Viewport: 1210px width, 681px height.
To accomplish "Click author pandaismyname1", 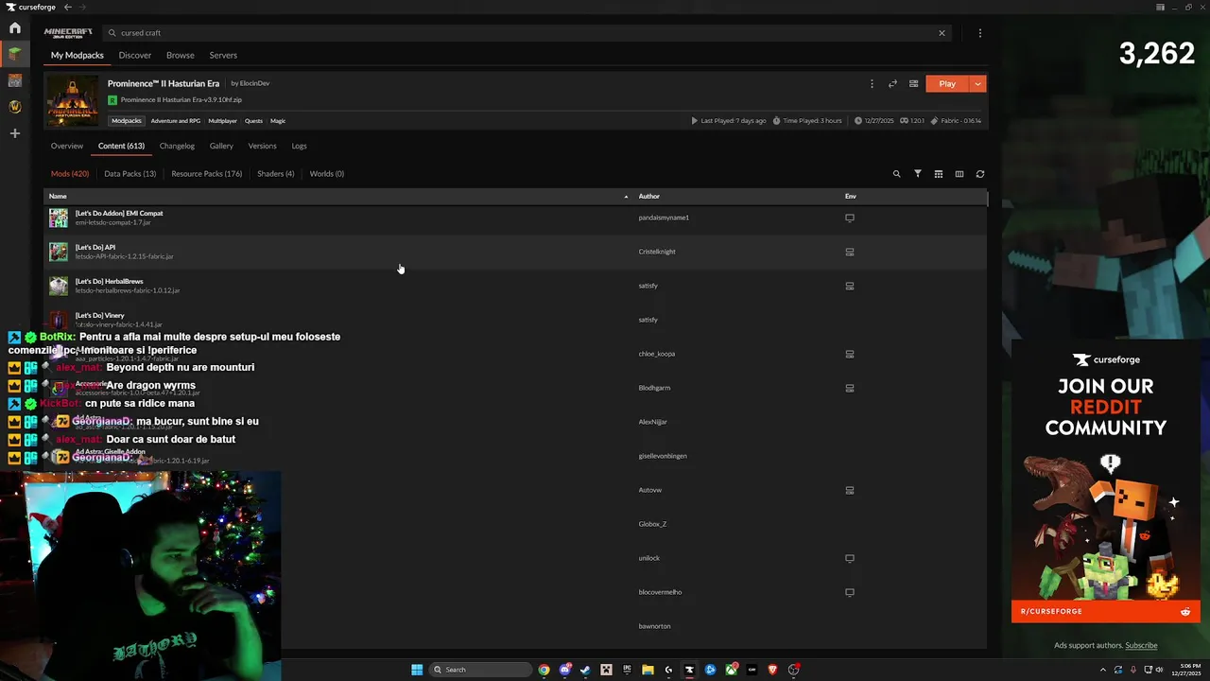I will (x=664, y=218).
